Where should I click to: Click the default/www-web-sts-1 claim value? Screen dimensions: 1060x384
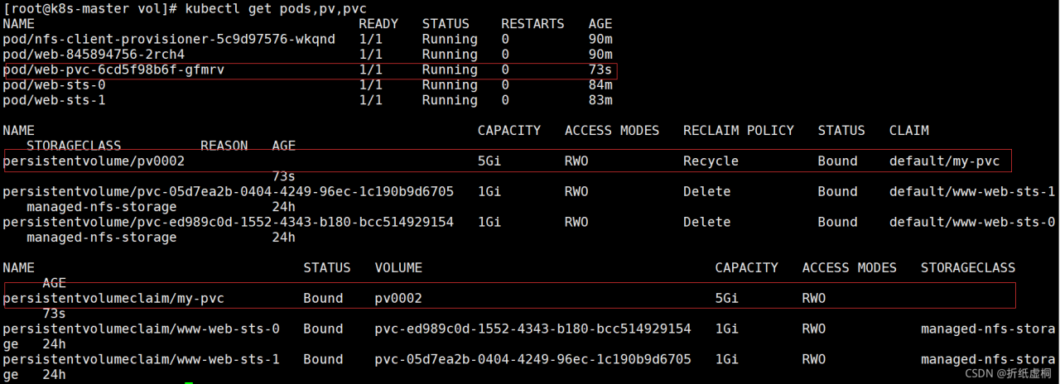972,191
